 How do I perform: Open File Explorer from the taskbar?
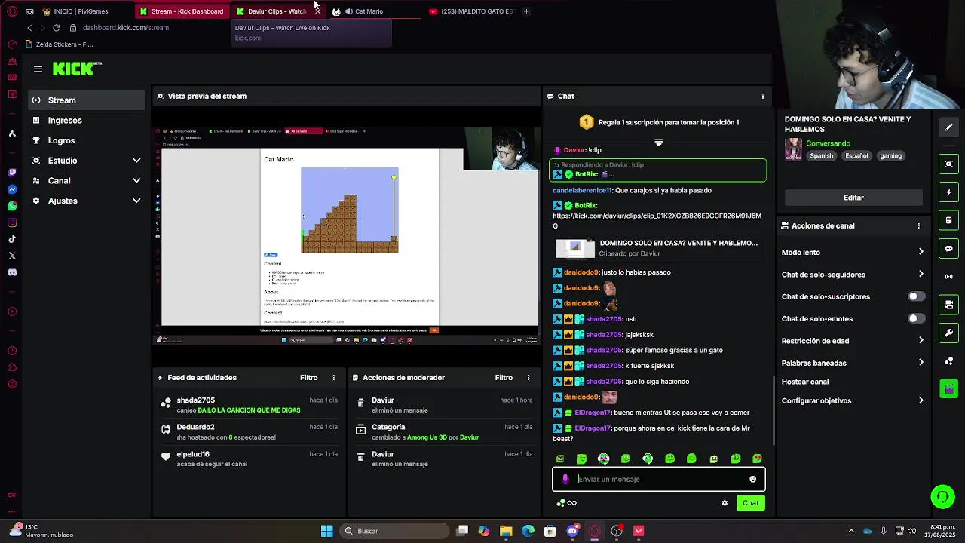506,531
